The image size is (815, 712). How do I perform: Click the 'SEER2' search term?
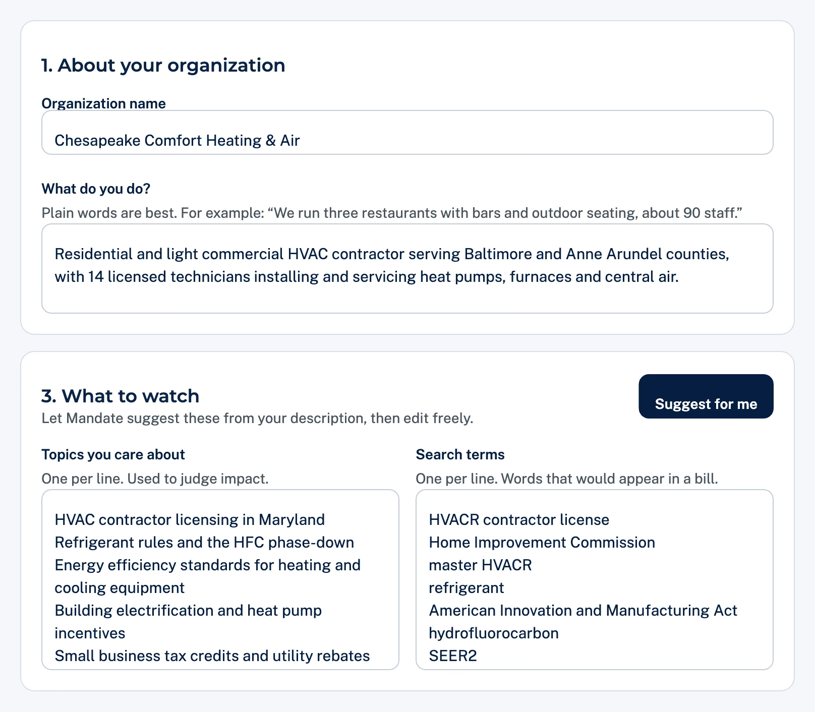(453, 656)
